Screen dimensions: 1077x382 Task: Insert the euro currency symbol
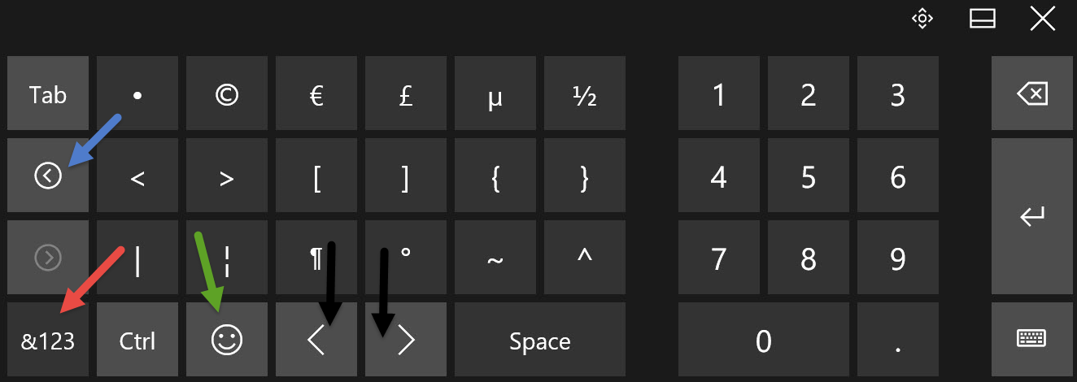[x=316, y=93]
